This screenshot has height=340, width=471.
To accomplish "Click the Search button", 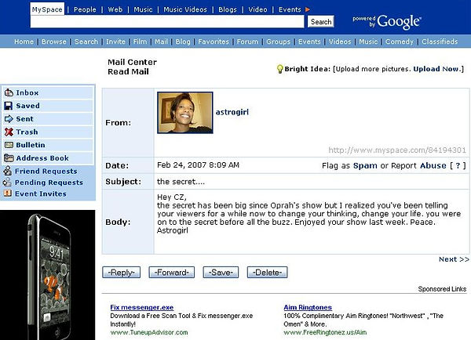I will (321, 22).
